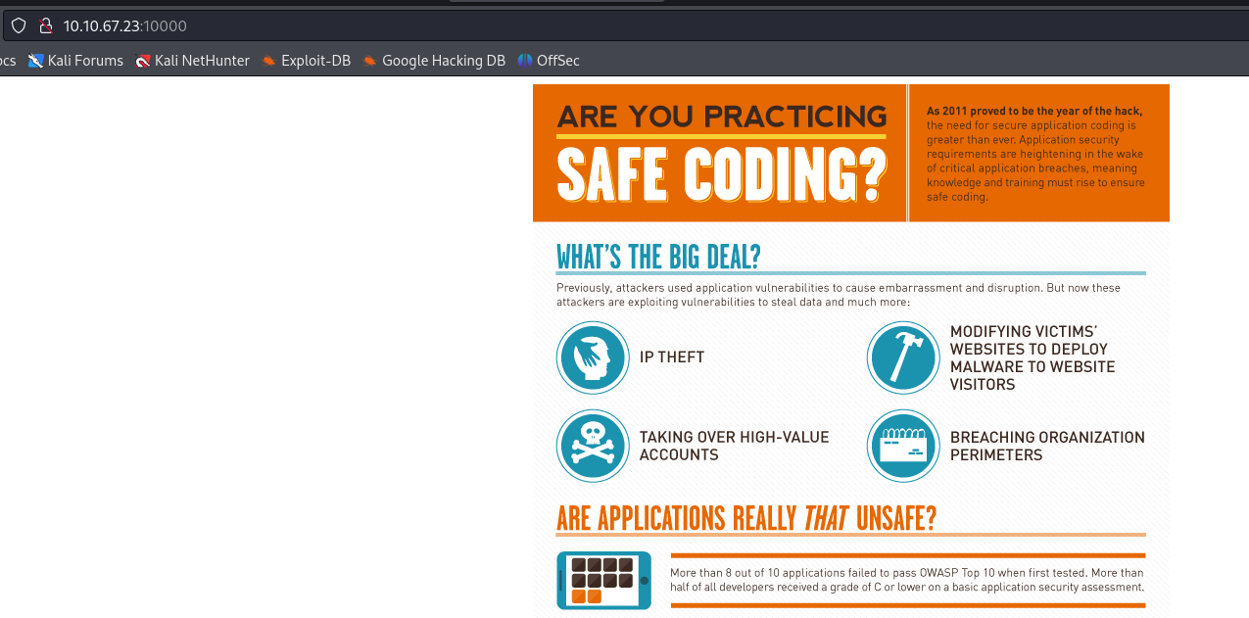Image resolution: width=1249 pixels, height=618 pixels.
Task: Click the Kali NetHunter favicon
Action: [144, 61]
